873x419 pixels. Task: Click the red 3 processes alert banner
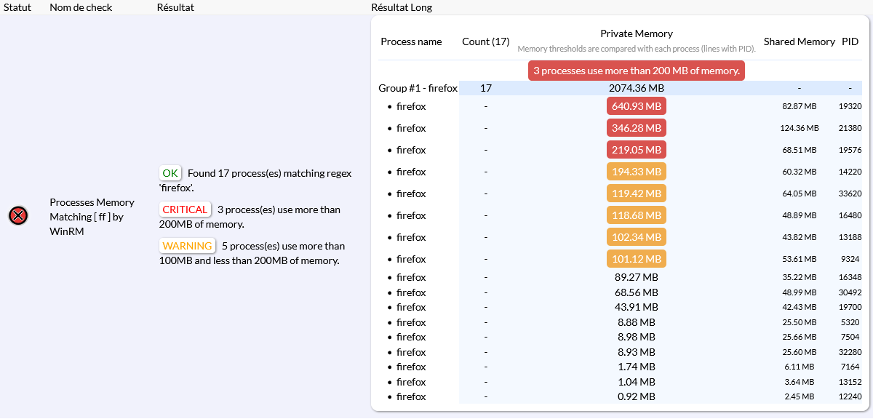(x=636, y=71)
